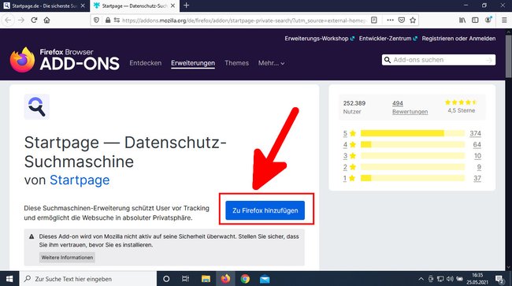Click the 3-star rating count 10

coord(477,156)
